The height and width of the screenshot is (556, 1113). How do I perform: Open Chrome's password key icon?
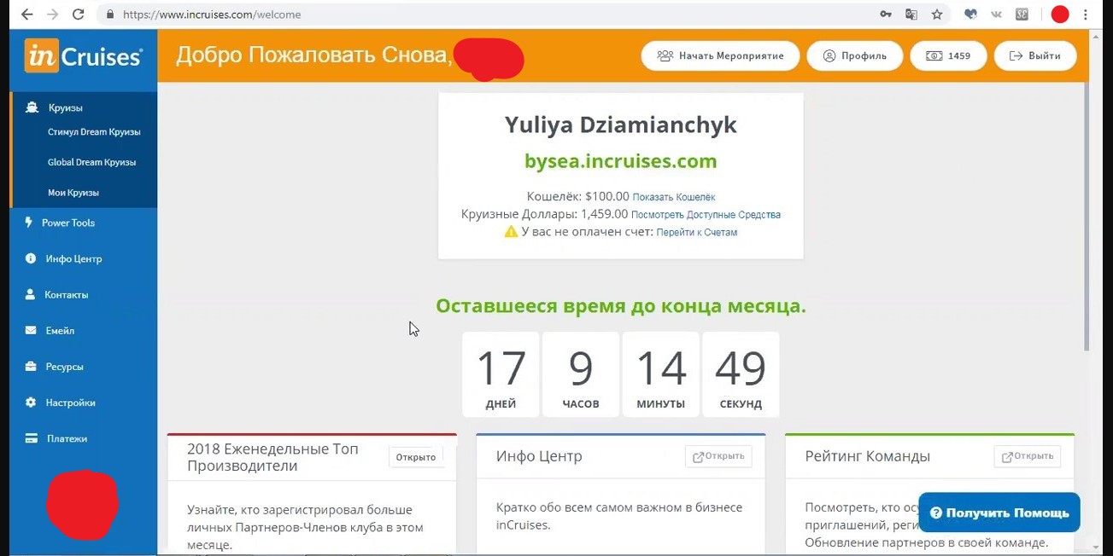(884, 14)
